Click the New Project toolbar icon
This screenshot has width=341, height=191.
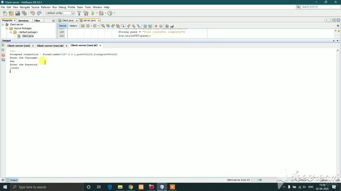[11, 13]
